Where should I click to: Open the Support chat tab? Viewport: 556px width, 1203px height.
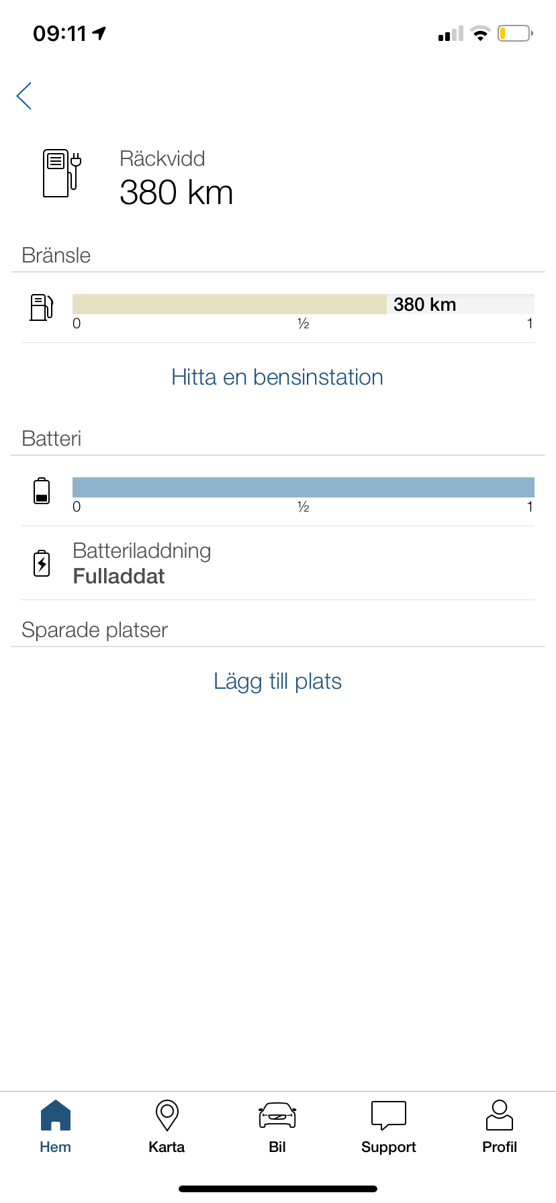[x=389, y=1128]
